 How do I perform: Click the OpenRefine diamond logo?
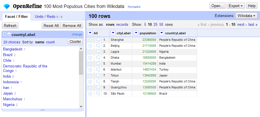coord(7,7)
